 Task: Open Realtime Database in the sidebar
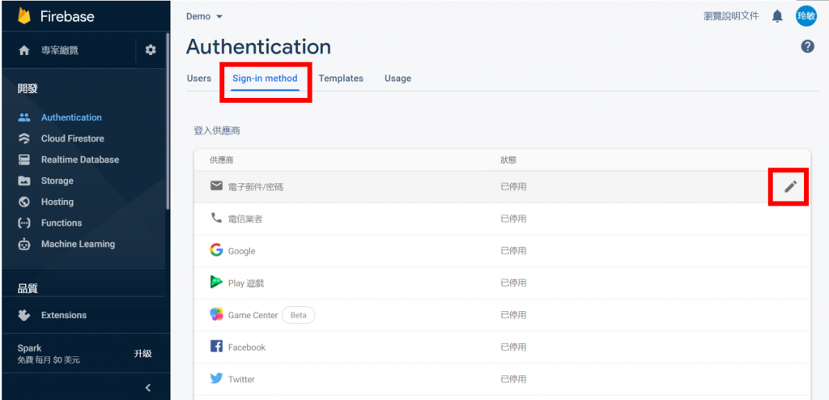coord(80,160)
